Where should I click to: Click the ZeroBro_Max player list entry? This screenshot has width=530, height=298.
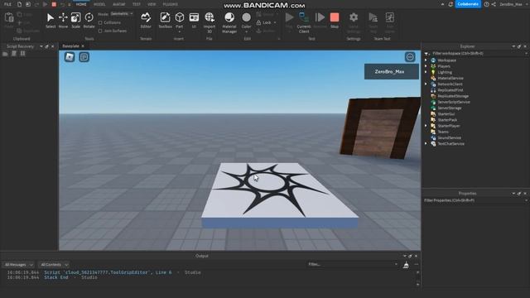point(392,72)
